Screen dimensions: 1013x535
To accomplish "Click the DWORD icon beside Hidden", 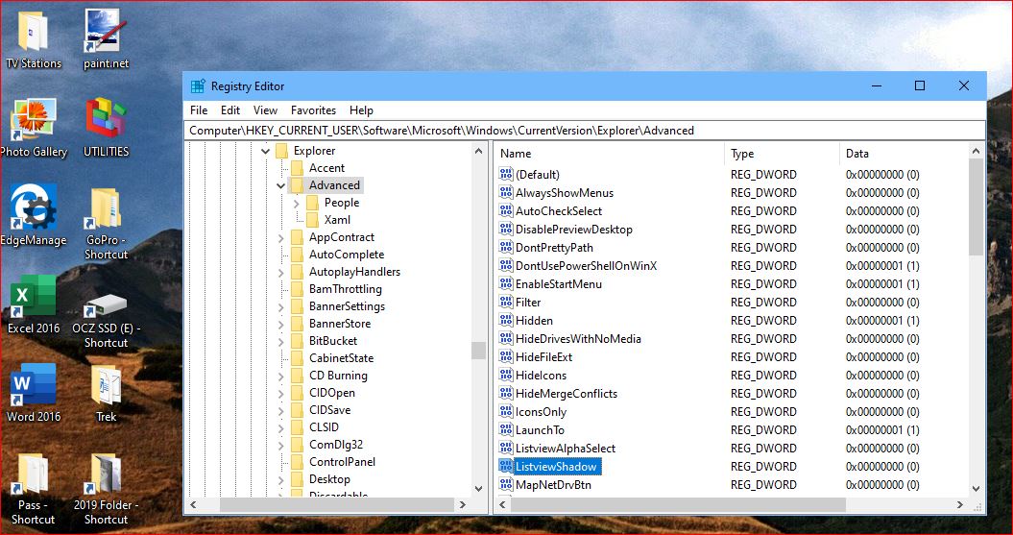I will point(505,321).
